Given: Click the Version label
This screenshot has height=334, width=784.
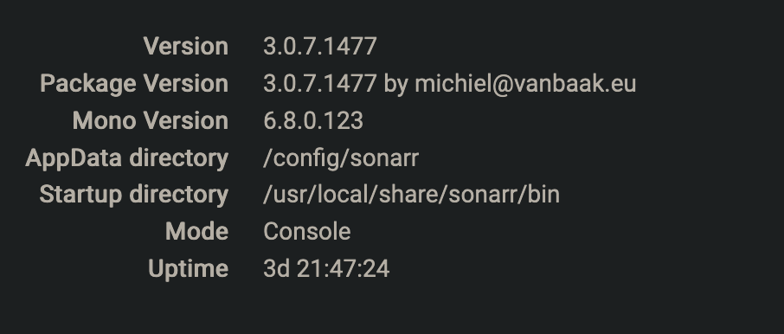Looking at the screenshot, I should [185, 46].
